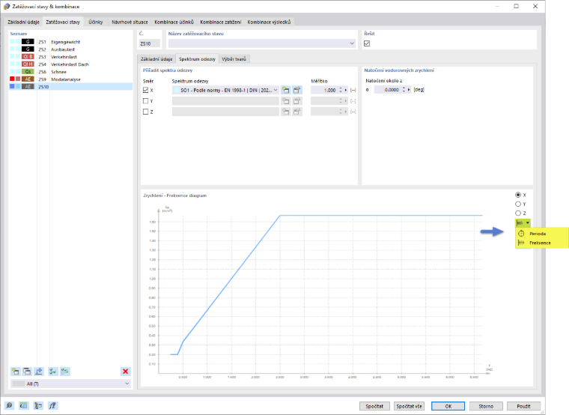Screen dimensions: 569x415
Task: Click the color swatch of SO1 spectrum
Action: 177,90
